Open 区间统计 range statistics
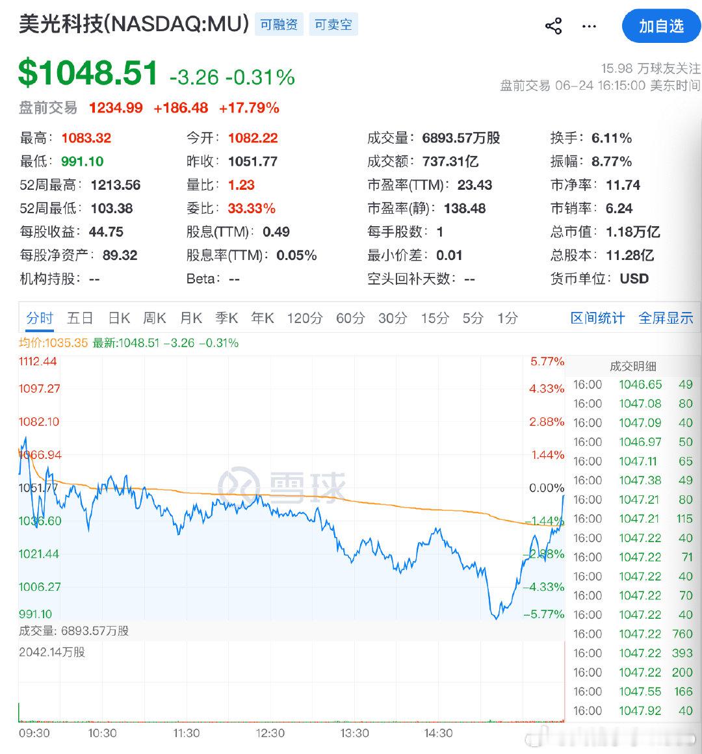 coord(597,318)
